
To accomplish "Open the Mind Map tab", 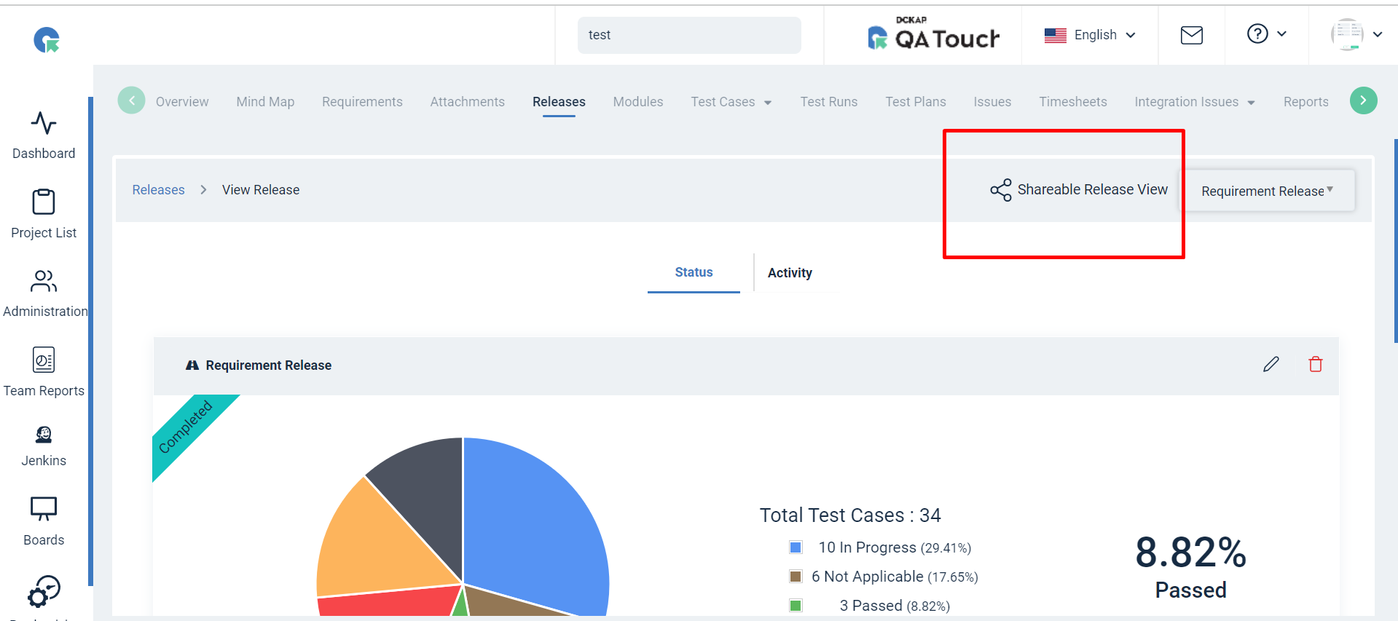I will 265,102.
